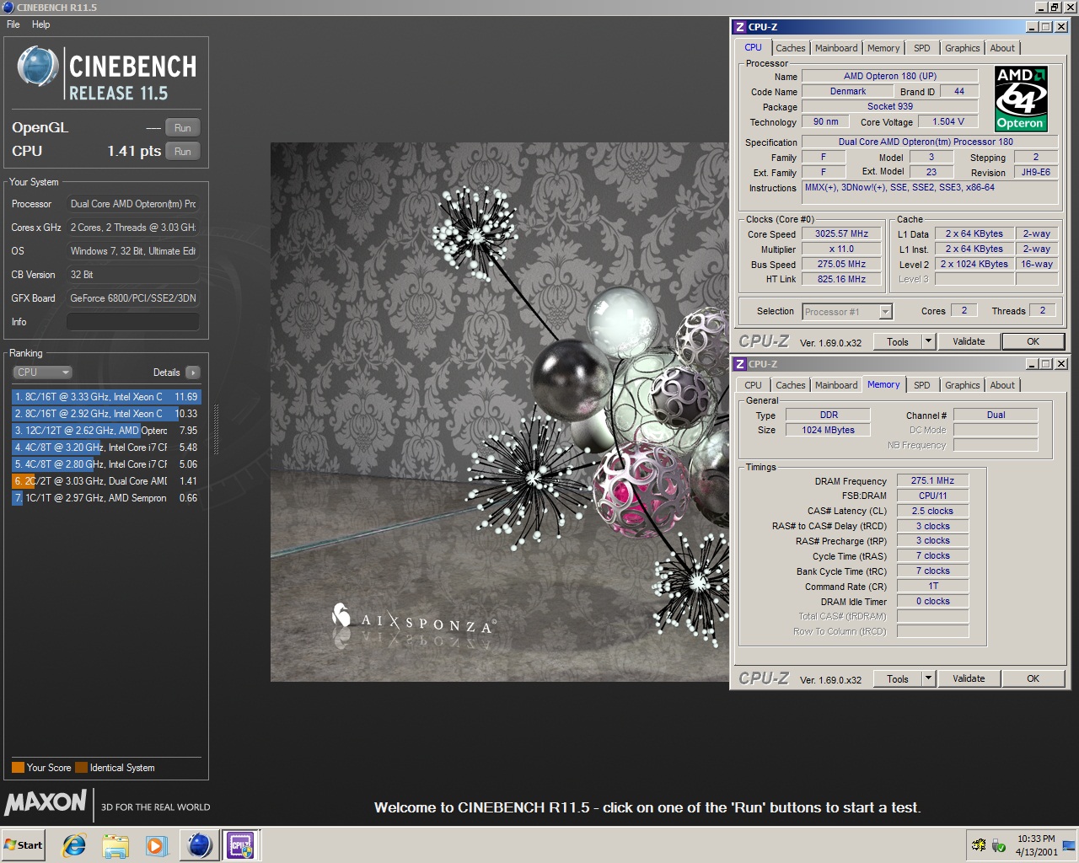This screenshot has height=863, width=1079.
Task: Open the Help menu in Cinebench
Action: (40, 24)
